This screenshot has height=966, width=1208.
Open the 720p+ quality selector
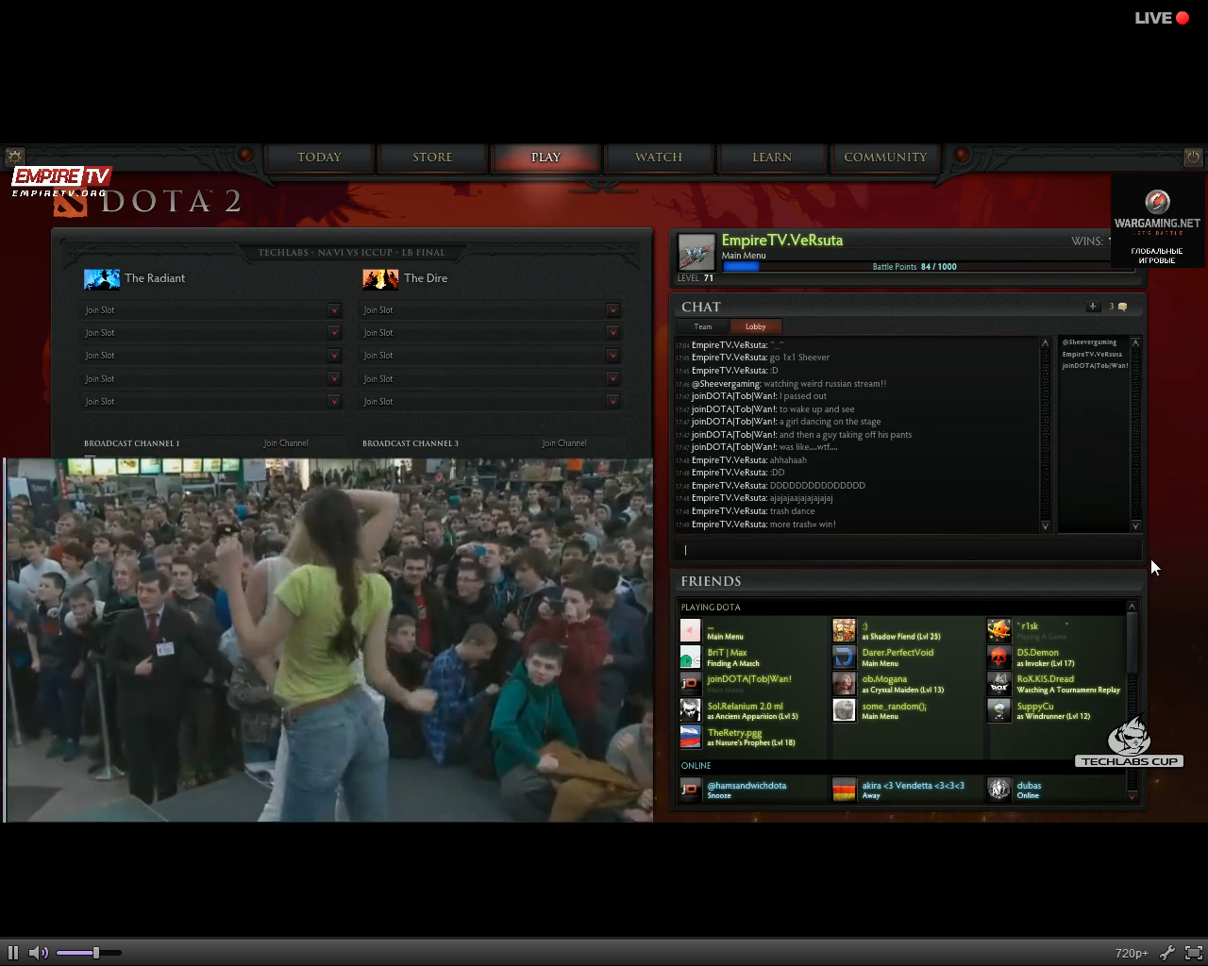pos(1132,953)
